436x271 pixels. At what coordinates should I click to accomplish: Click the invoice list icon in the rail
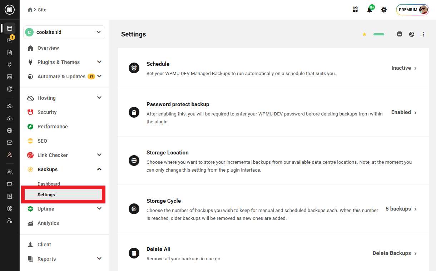(x=10, y=196)
